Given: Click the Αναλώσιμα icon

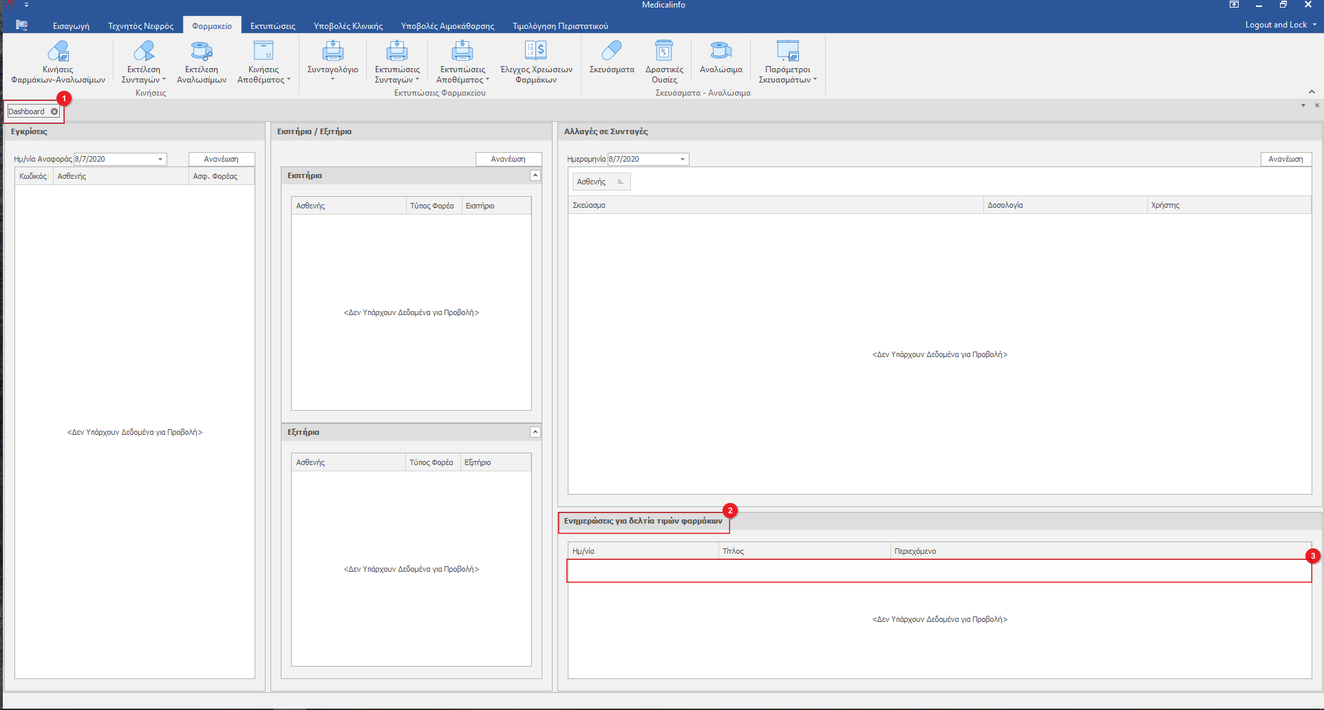Looking at the screenshot, I should 720,52.
